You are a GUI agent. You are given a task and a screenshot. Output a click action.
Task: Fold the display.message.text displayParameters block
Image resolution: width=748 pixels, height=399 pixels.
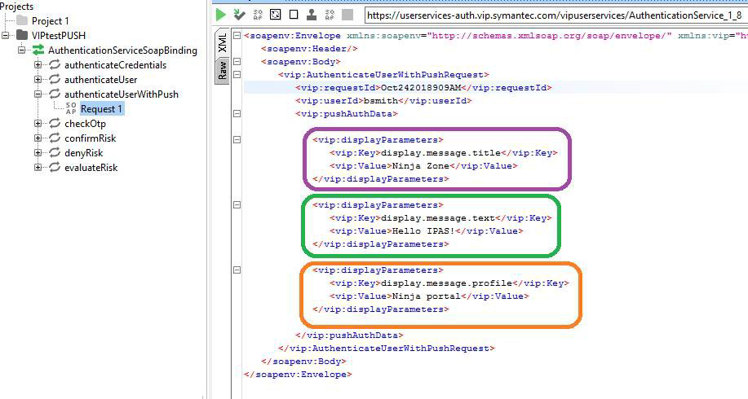click(237, 204)
